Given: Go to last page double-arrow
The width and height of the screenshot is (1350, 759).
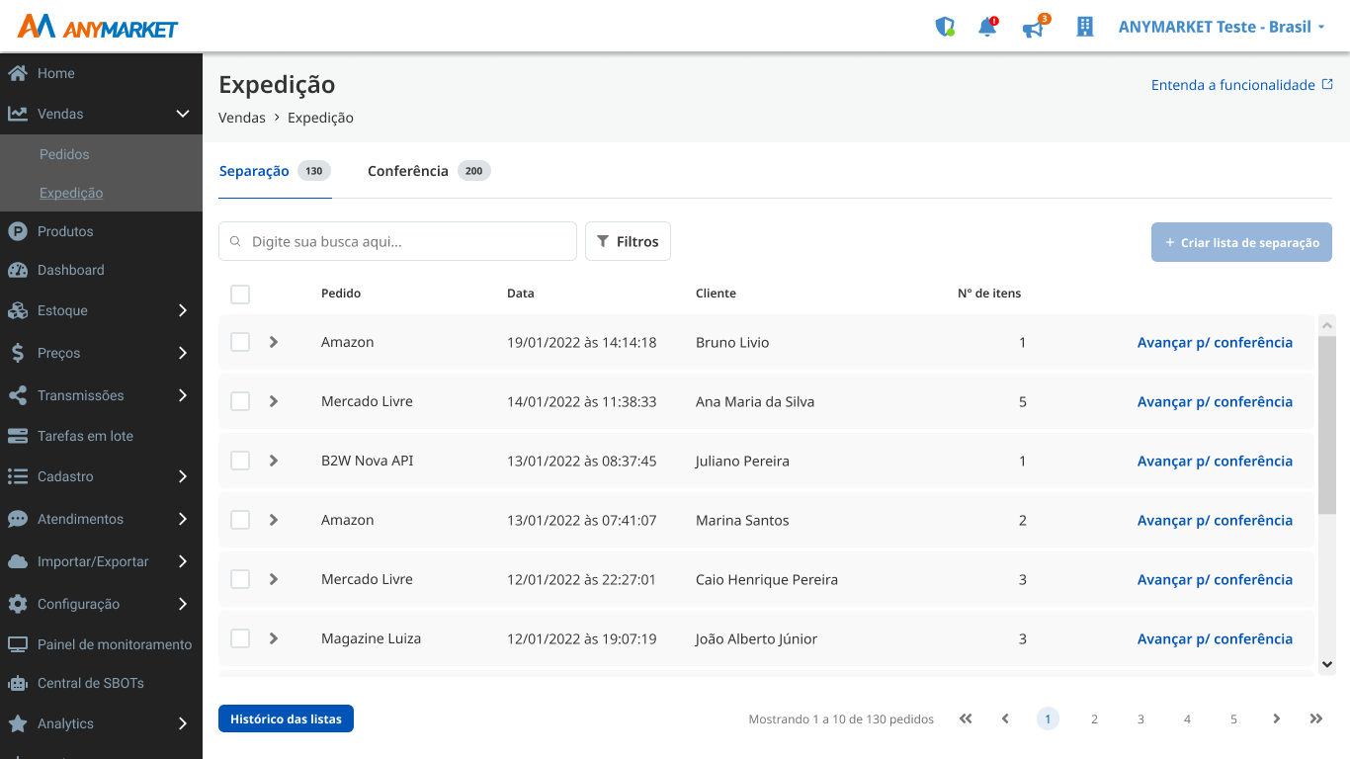Looking at the screenshot, I should [x=1316, y=718].
